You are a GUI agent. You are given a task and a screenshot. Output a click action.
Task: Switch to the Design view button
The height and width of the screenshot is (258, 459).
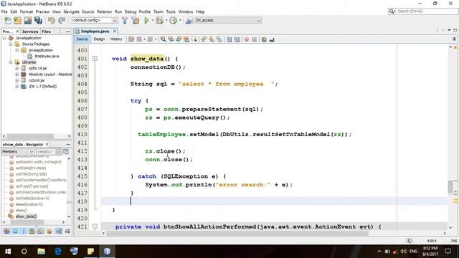coord(99,39)
